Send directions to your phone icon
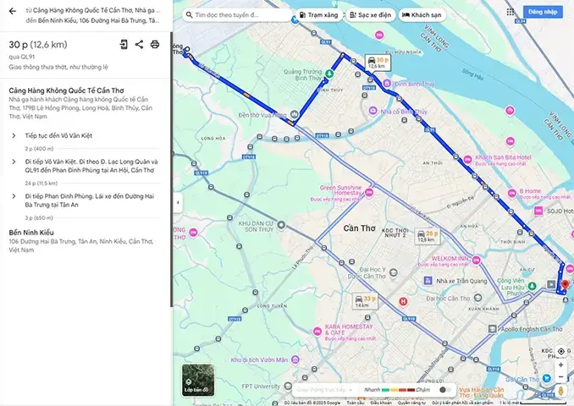The height and width of the screenshot is (406, 574). pos(124,45)
